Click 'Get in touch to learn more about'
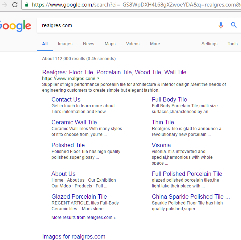 coord(83,106)
